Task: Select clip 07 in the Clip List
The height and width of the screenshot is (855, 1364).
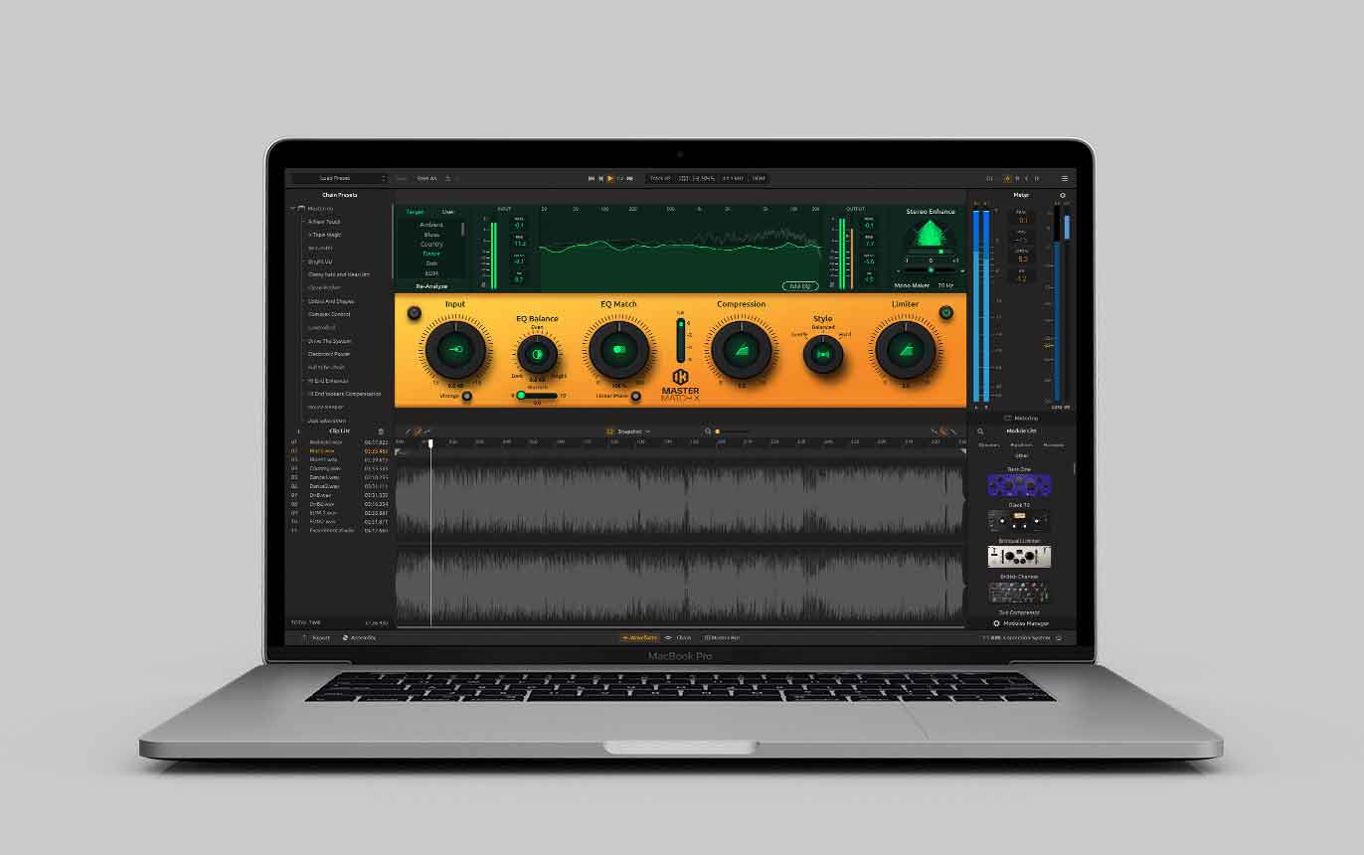Action: click(x=339, y=495)
